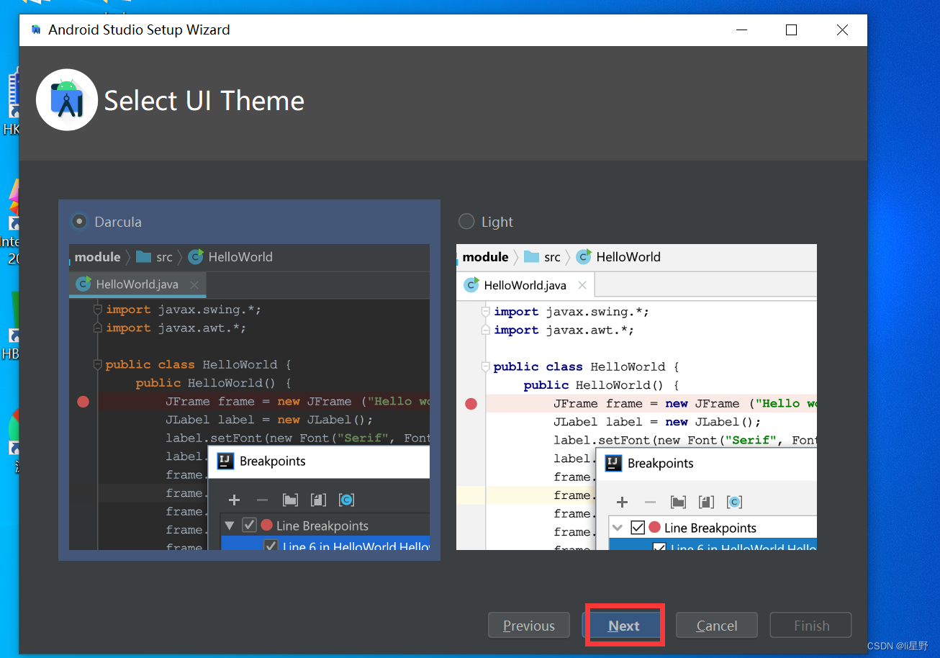This screenshot has height=658, width=940.
Task: Click the Android Studio logo in header
Action: coord(67,100)
